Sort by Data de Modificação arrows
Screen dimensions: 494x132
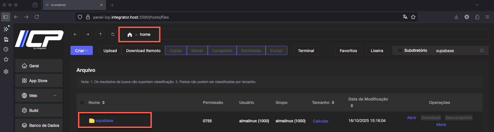[x=352, y=106]
